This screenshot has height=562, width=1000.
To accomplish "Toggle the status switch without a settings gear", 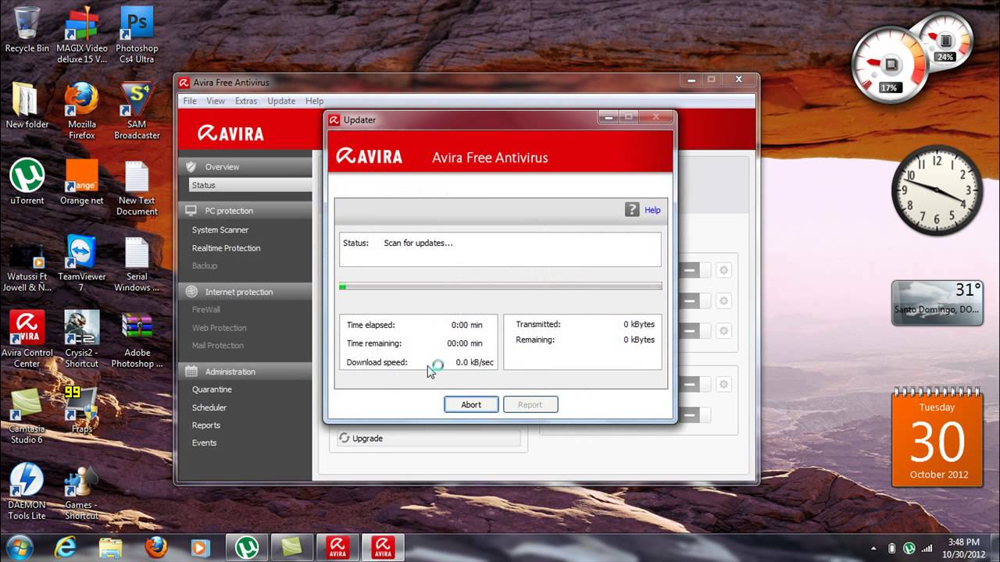I will [x=695, y=414].
